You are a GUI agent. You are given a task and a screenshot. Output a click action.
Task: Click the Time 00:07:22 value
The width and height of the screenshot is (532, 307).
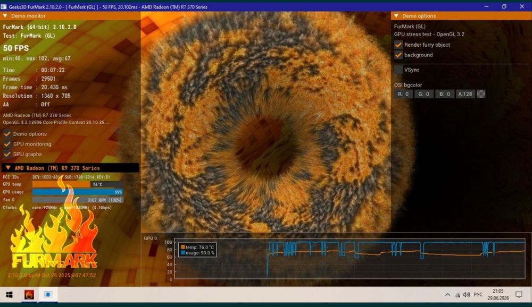53,70
